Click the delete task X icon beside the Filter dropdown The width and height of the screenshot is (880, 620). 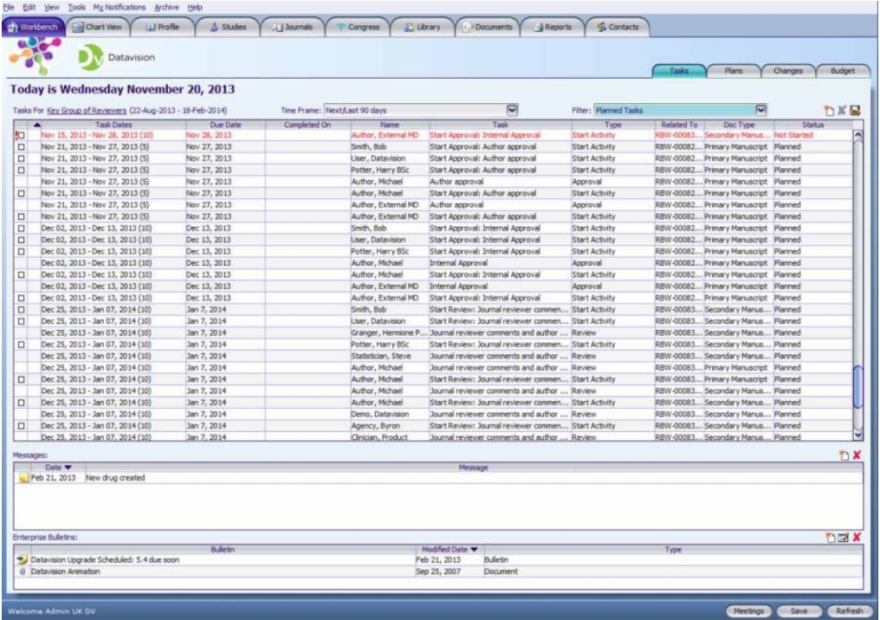842,111
